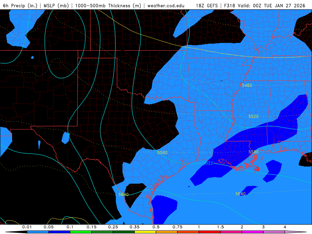Click 'Valid: 00Z TUE JAN 27 2026' text
The image size is (312, 234).
tap(271, 5)
